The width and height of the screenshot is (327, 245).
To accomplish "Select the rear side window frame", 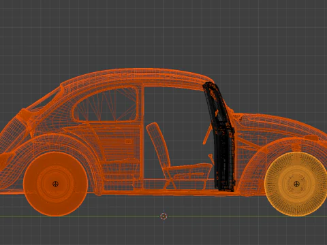I will [106, 104].
